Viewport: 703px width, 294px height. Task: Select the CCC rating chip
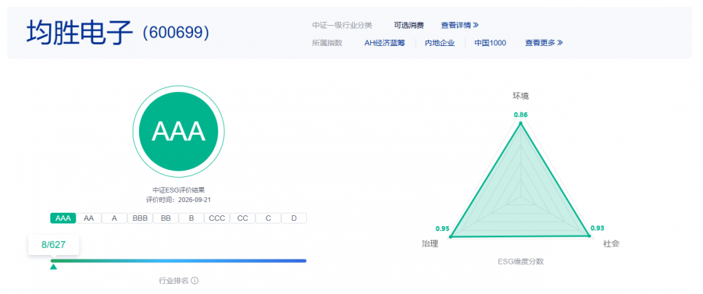tap(217, 218)
